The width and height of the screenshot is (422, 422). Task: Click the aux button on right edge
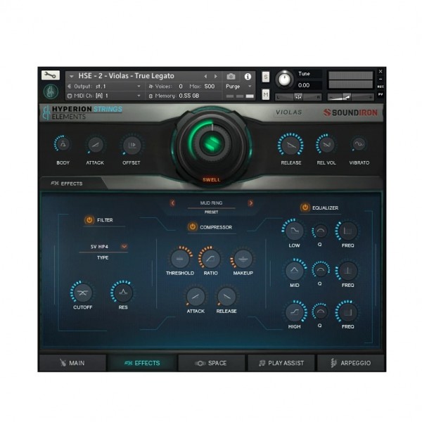pyautogui.click(x=381, y=87)
